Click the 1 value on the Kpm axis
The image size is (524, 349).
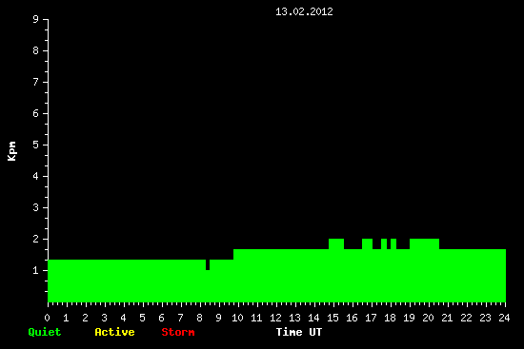pyautogui.click(x=36, y=270)
